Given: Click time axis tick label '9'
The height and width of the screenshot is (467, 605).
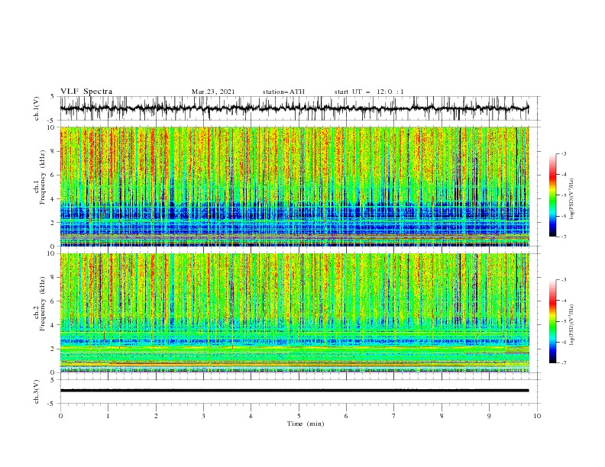Looking at the screenshot, I should [489, 416].
